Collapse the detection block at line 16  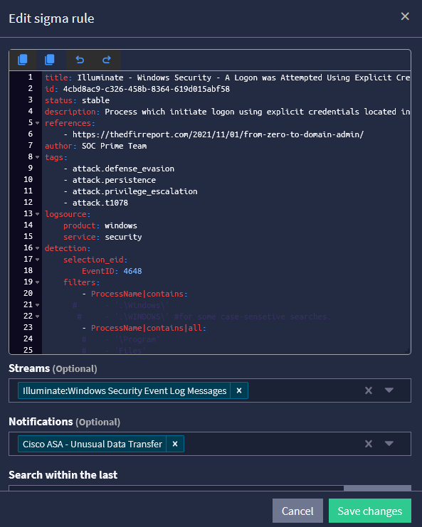[37, 248]
